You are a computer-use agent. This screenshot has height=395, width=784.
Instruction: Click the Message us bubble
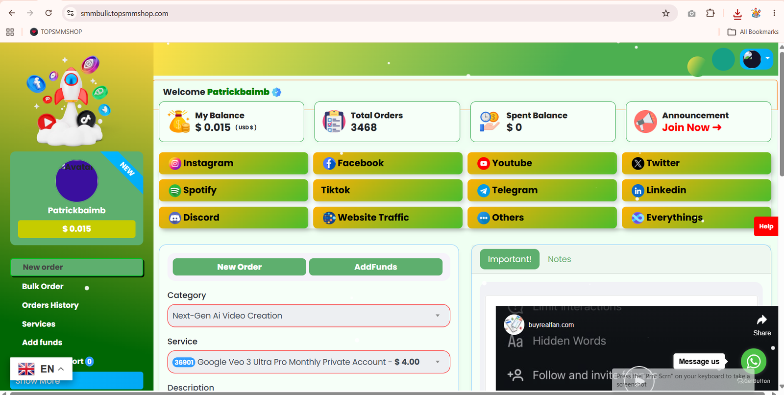[x=699, y=362]
